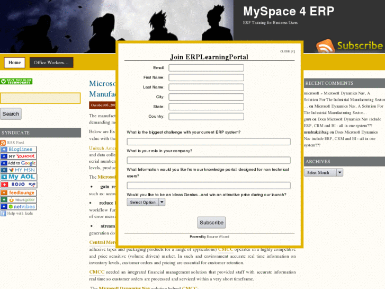Focus the Country input field

(206, 116)
